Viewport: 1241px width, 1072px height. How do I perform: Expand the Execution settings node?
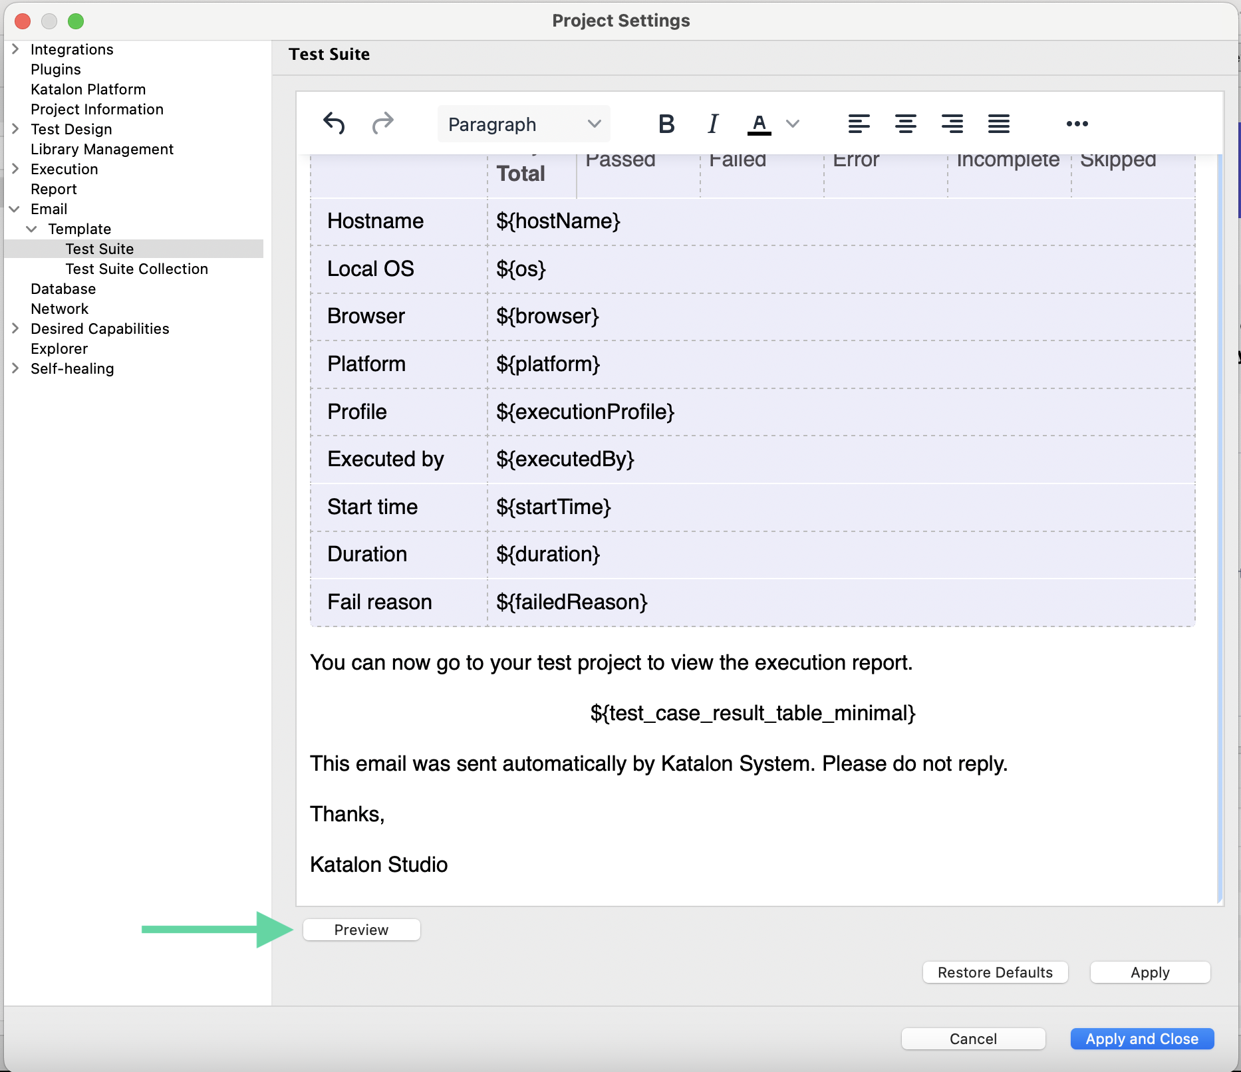point(15,169)
